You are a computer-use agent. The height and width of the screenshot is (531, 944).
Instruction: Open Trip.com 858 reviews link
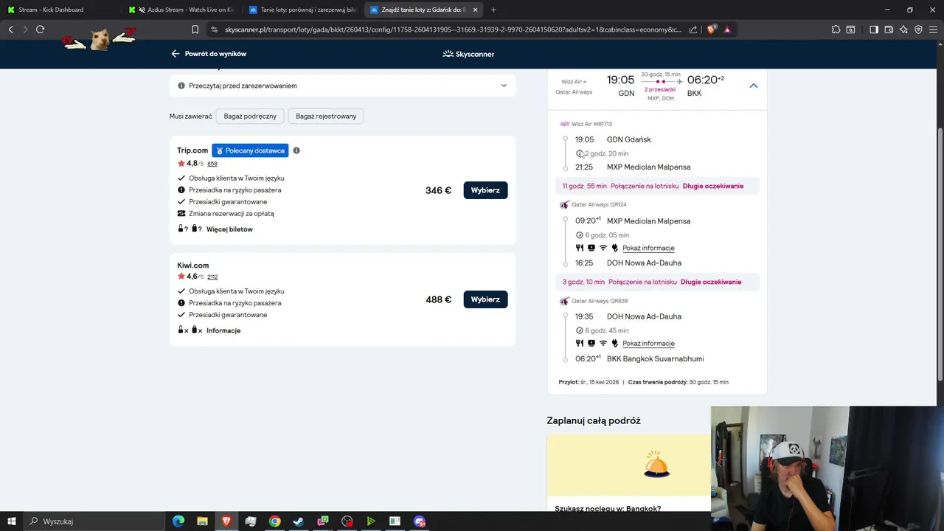tap(212, 164)
